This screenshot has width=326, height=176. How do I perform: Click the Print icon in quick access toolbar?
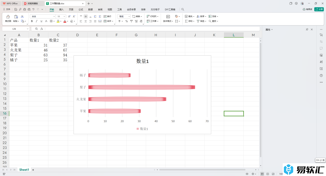pyautogui.click(x=24, y=9)
